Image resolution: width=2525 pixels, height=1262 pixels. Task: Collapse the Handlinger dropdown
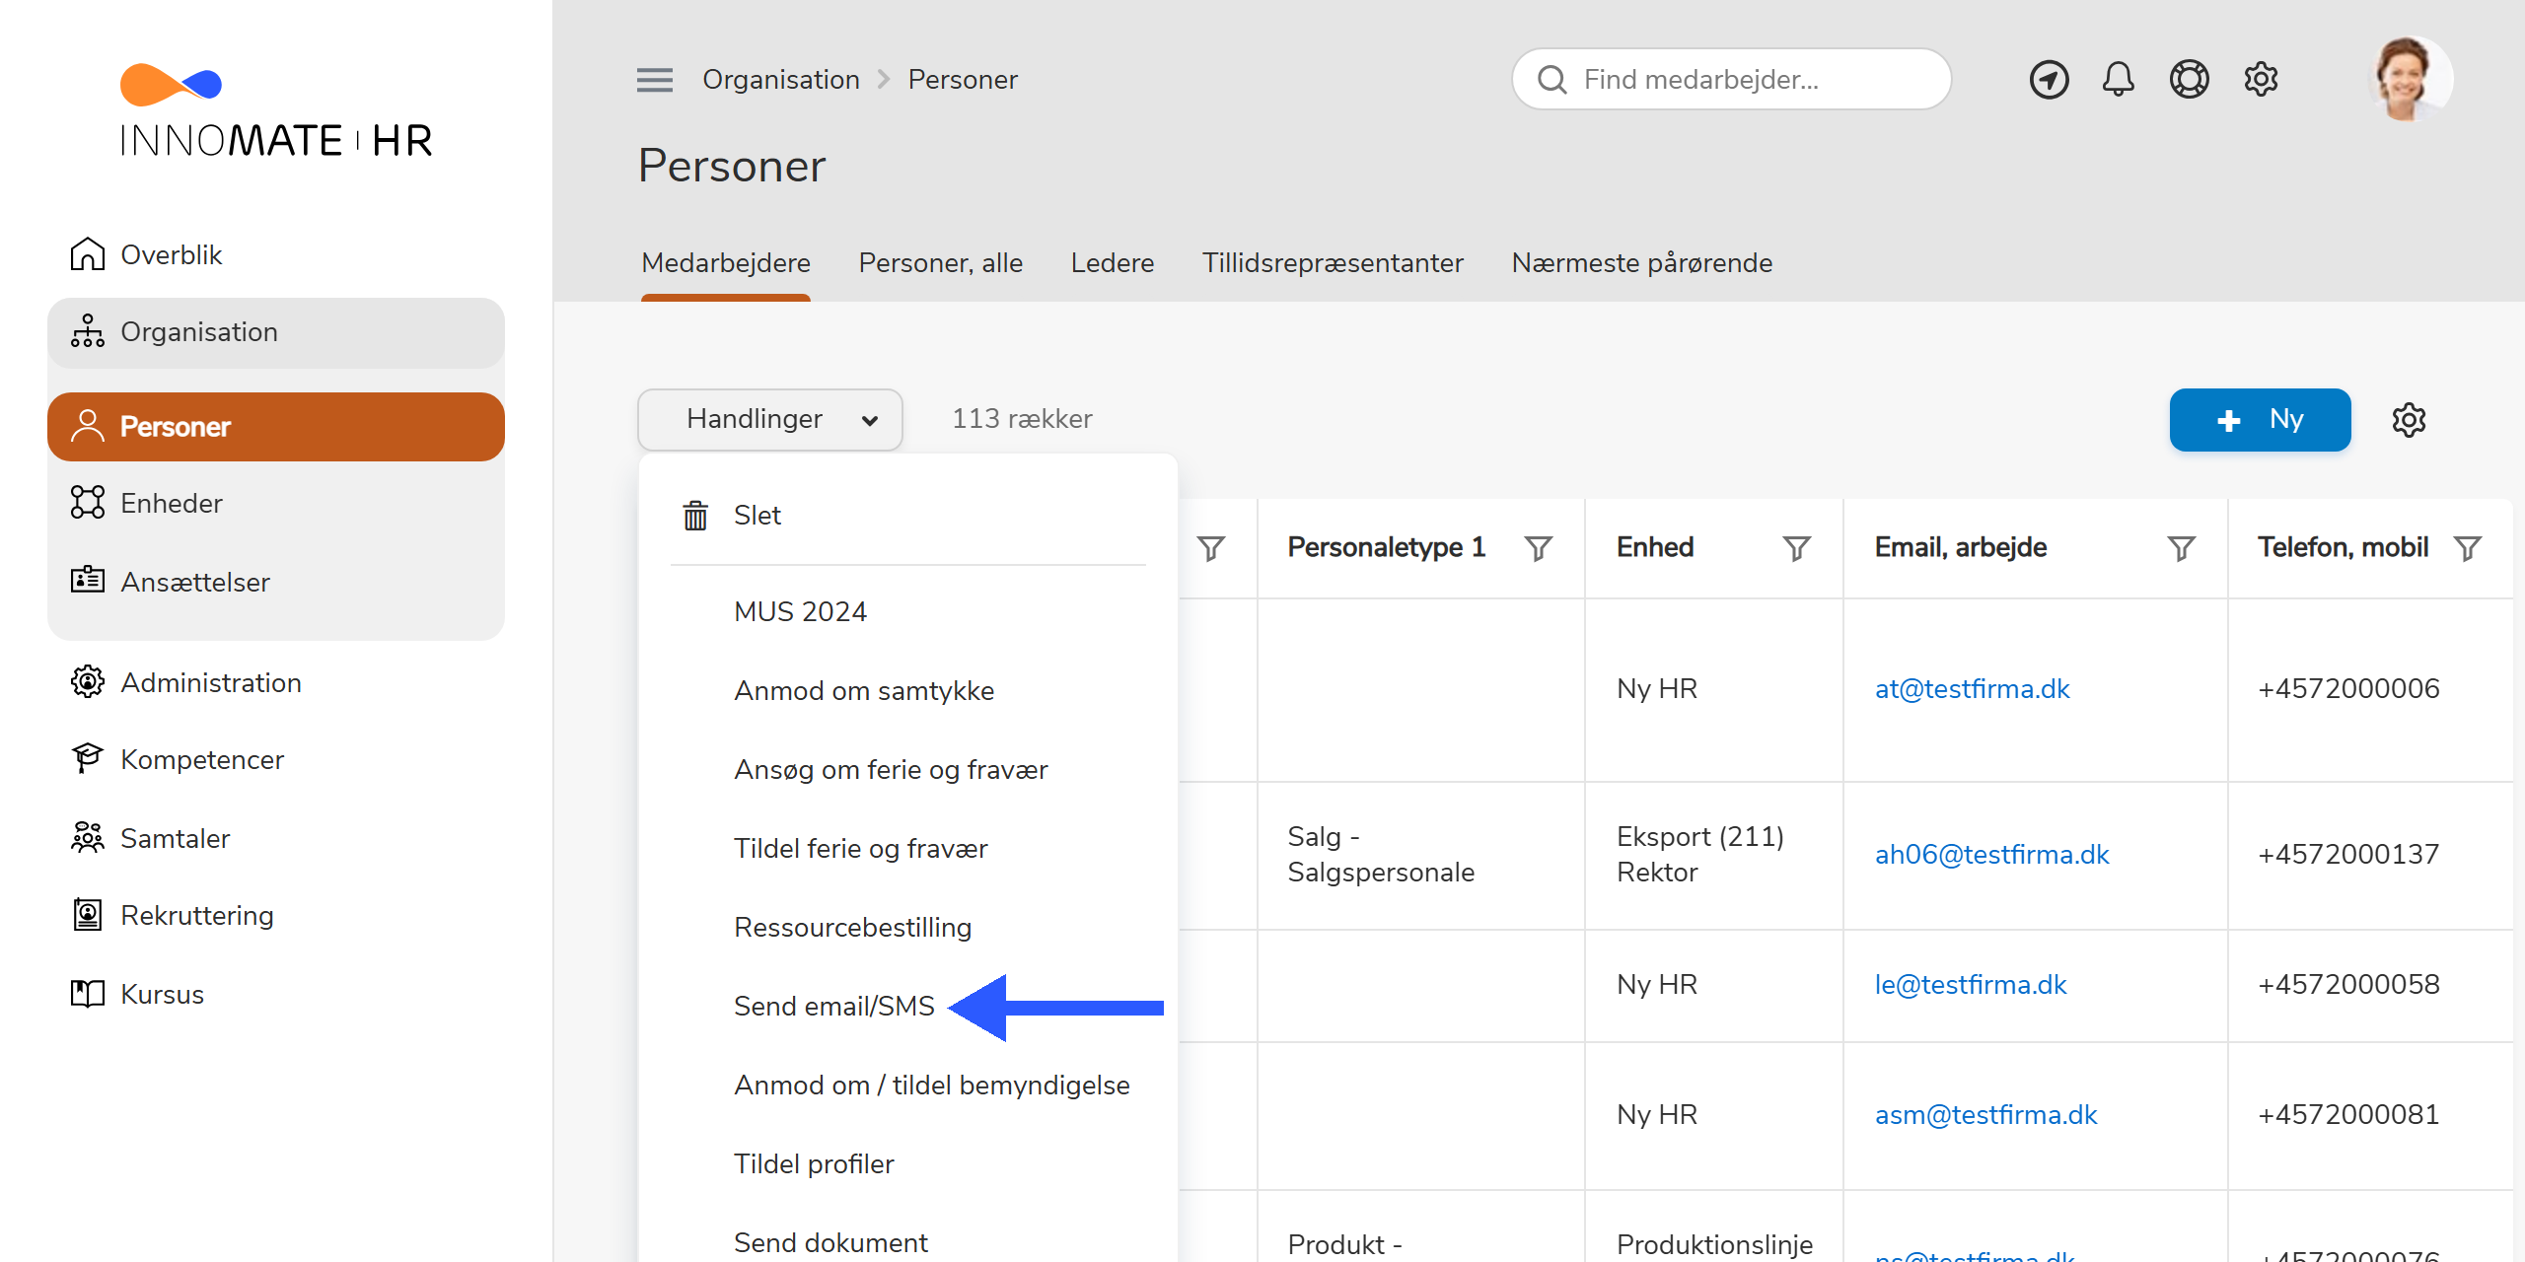coord(770,420)
